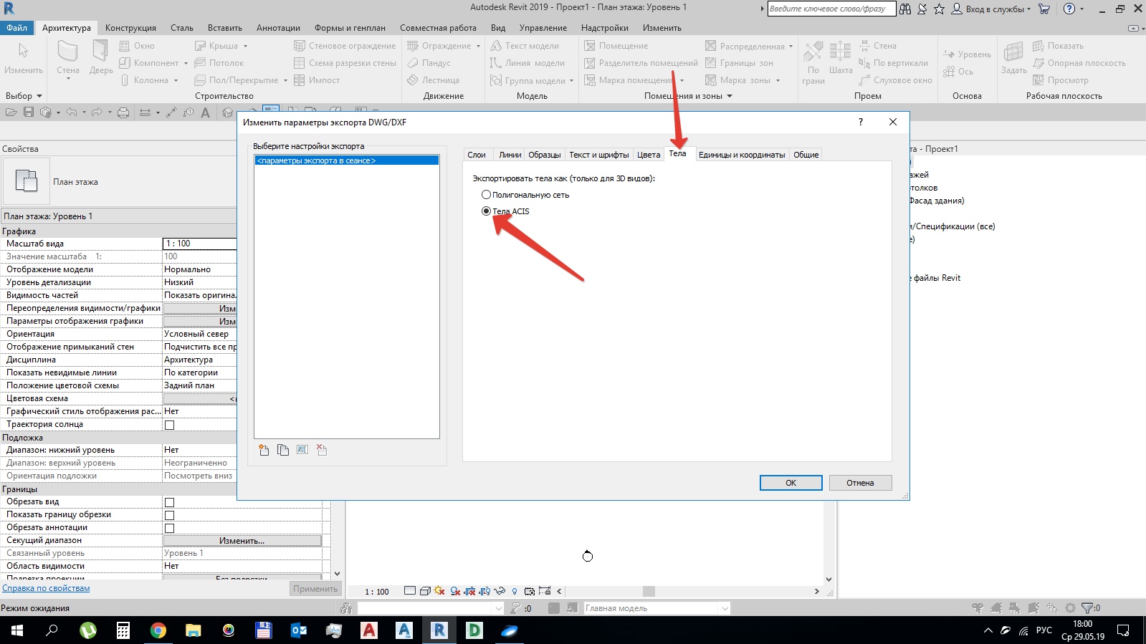Viewport: 1146px width, 644px height.
Task: Select <параметры экспорта в сеансе> list item
Action: click(x=347, y=160)
